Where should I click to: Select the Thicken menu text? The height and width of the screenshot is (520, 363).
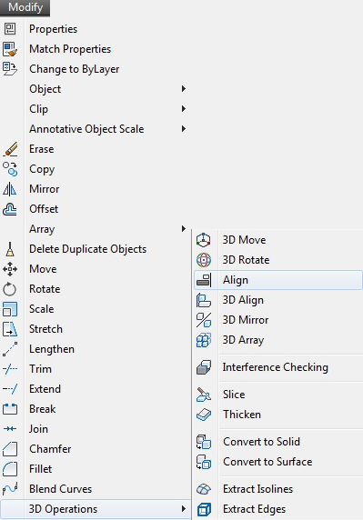click(x=242, y=415)
